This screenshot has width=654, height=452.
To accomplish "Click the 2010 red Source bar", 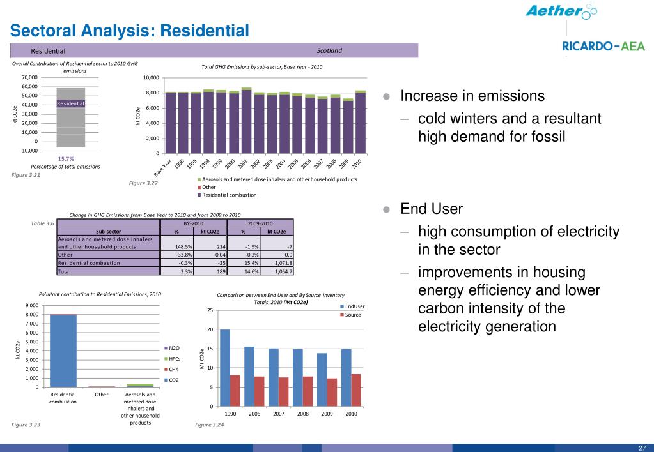I will 356,390.
